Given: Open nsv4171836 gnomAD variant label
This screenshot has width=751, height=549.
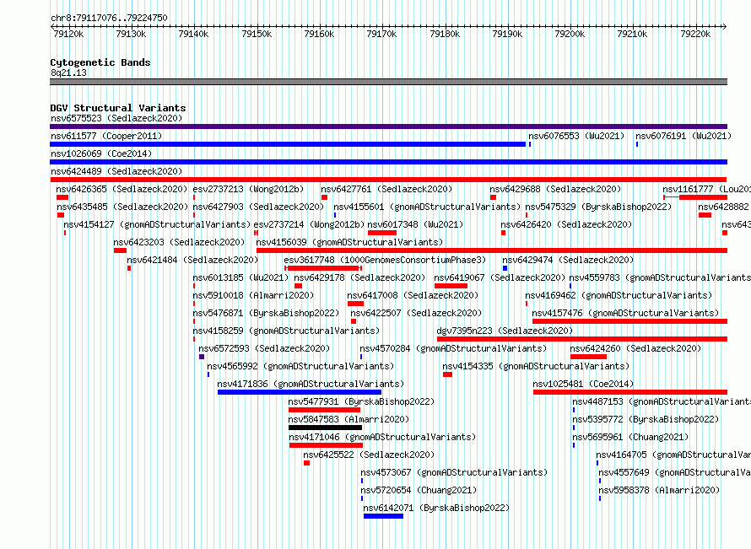Looking at the screenshot, I should pos(311,384).
